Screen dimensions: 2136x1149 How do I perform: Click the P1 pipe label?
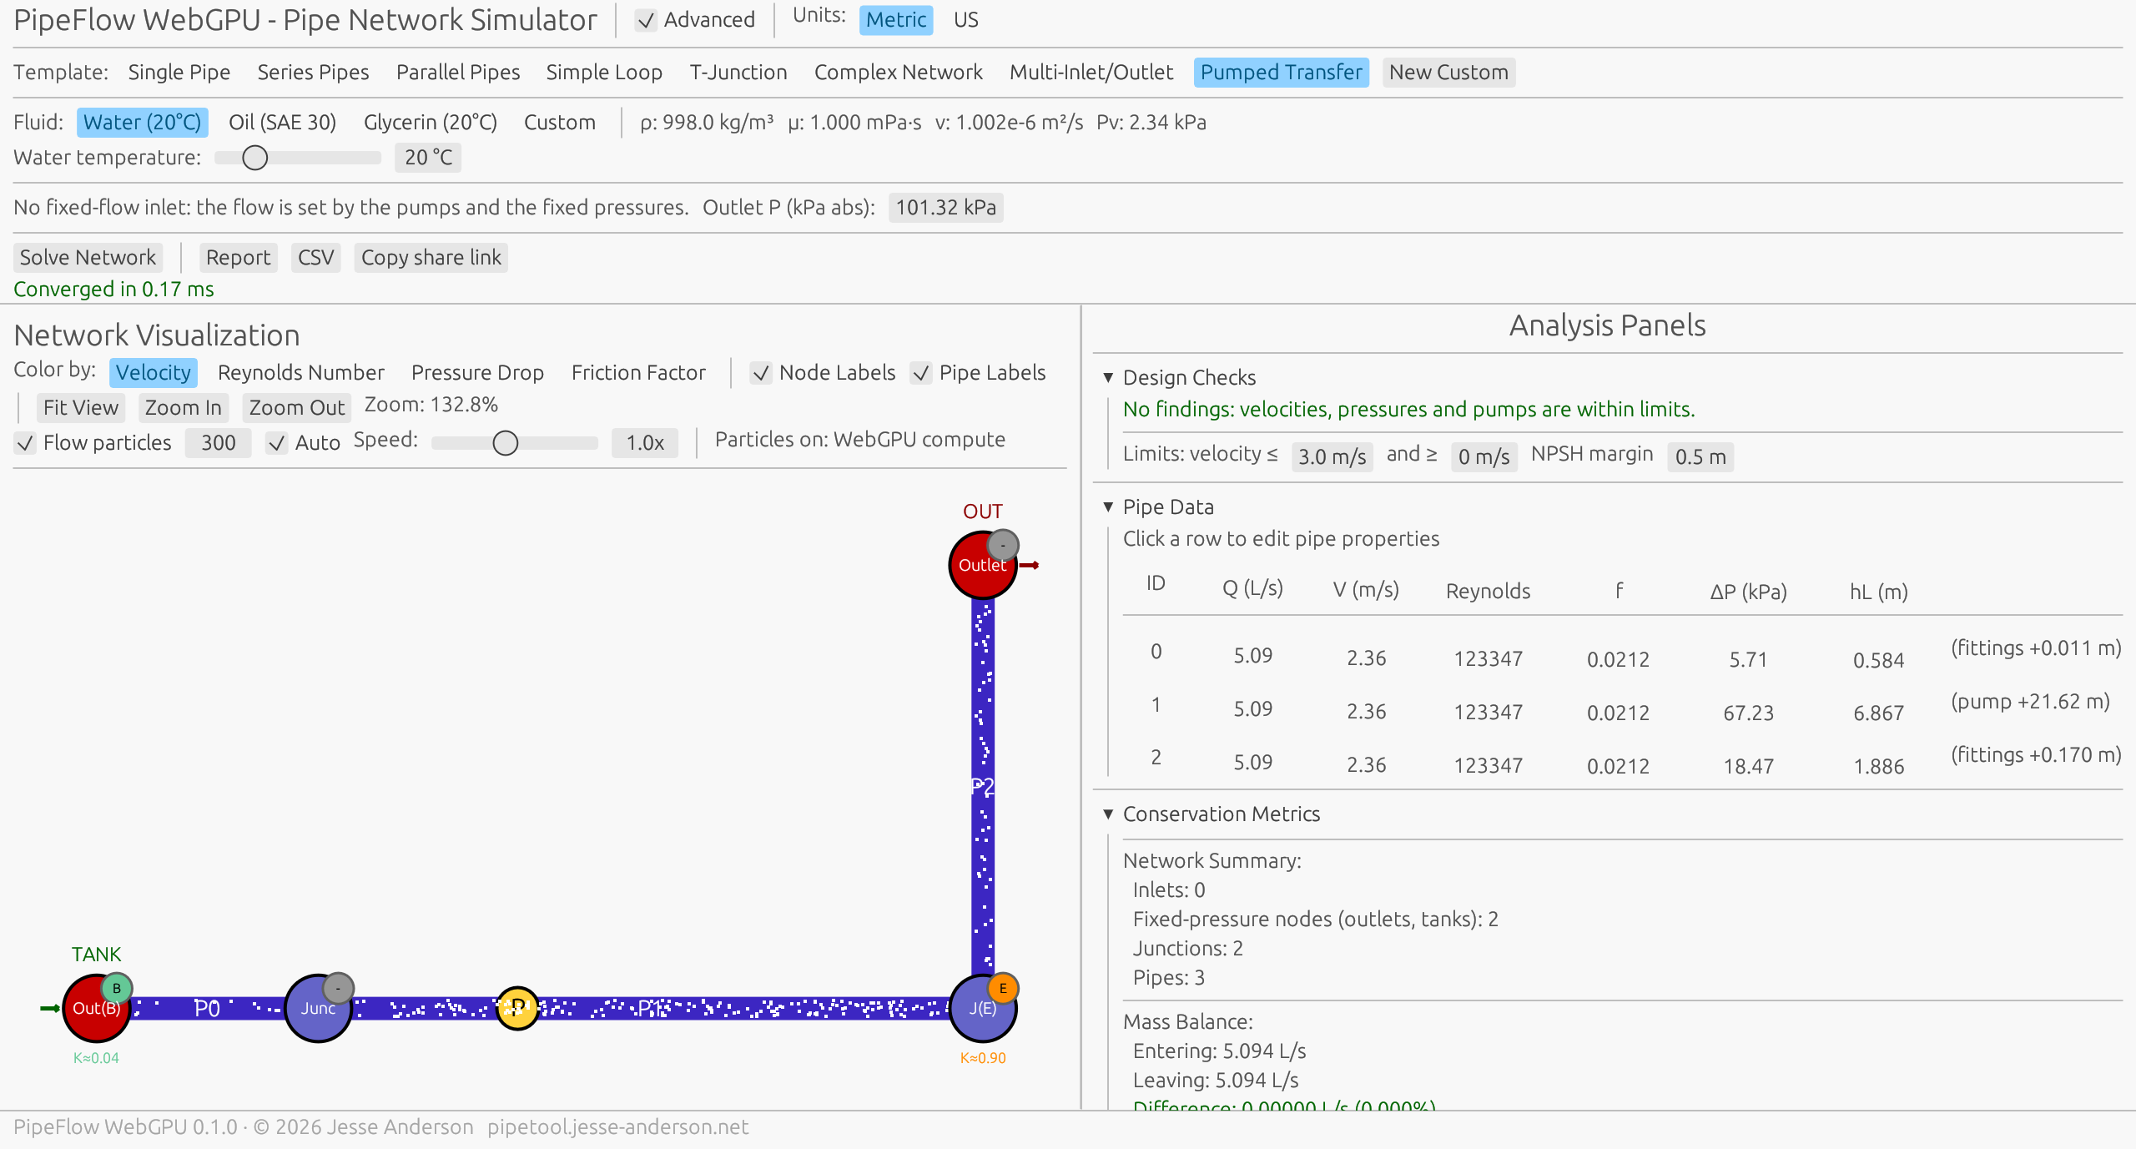coord(651,1008)
